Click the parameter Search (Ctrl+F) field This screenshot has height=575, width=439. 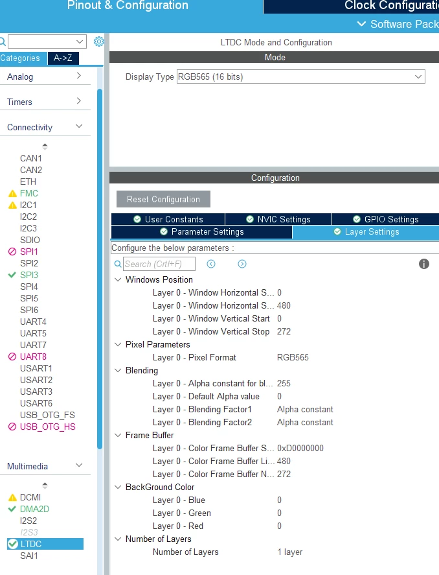click(x=159, y=264)
